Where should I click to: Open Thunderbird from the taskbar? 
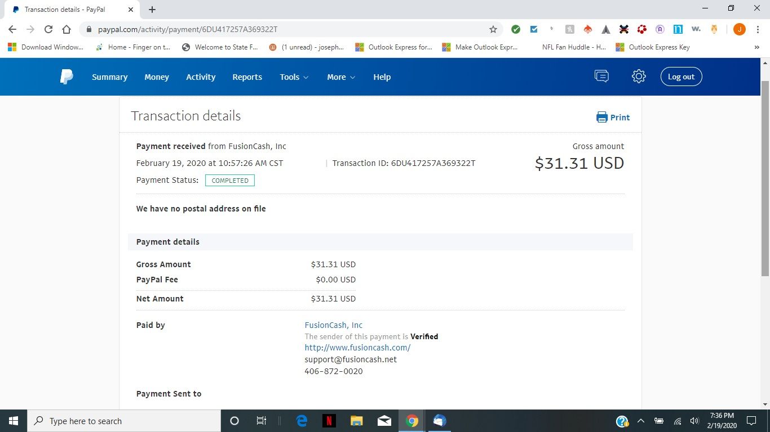click(x=440, y=421)
